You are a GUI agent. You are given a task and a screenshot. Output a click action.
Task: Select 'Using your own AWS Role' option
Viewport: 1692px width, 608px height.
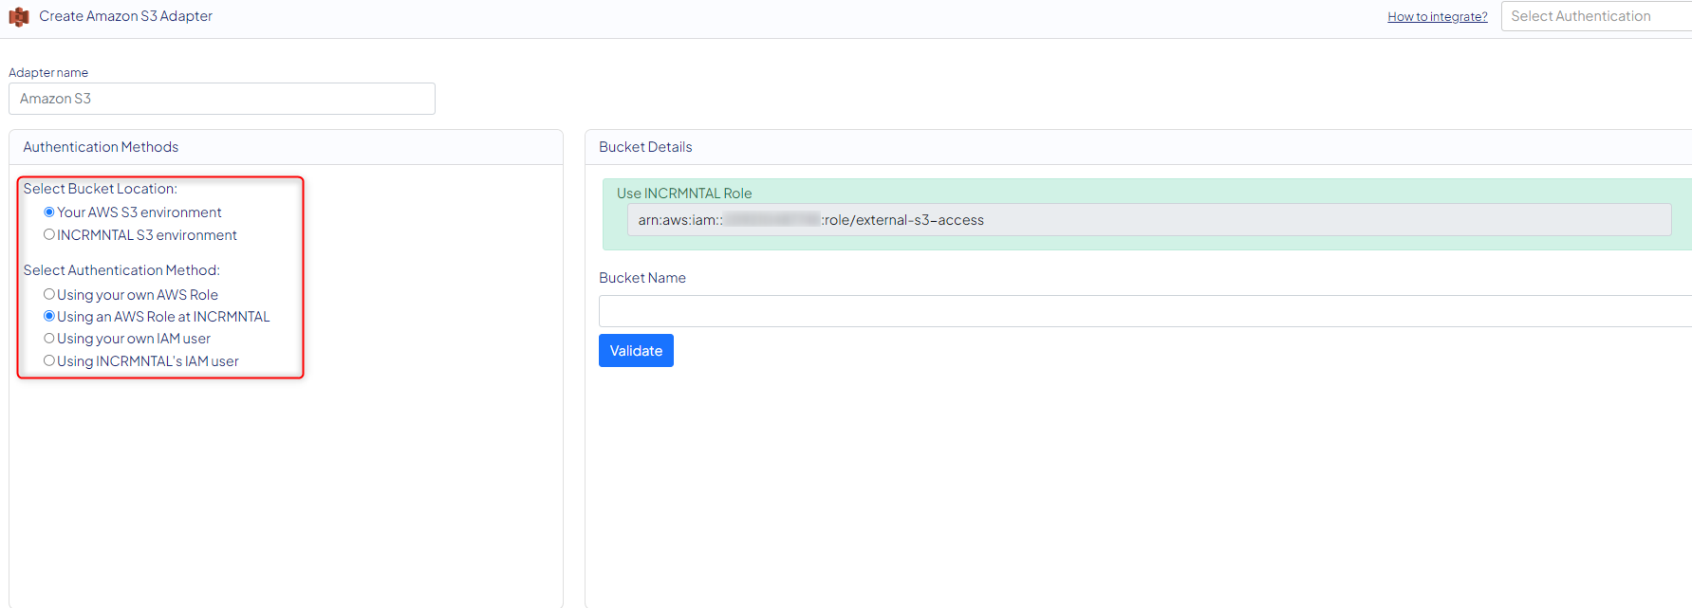pos(49,295)
